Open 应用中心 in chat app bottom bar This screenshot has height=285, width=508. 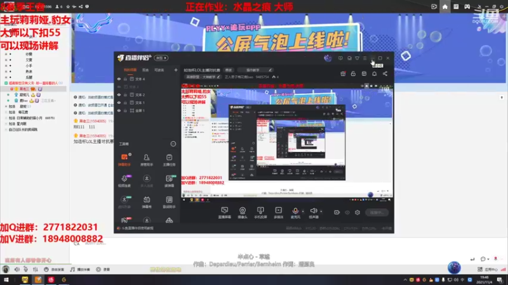tap(488, 269)
